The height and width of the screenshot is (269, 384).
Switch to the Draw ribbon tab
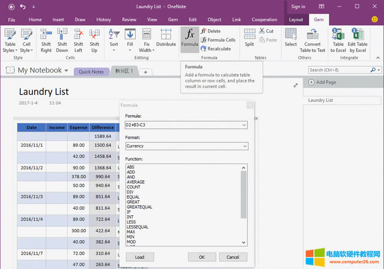click(x=80, y=19)
